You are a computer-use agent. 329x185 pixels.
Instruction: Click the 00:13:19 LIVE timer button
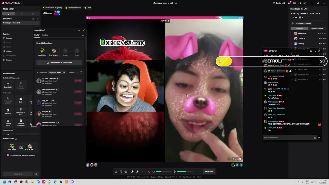click(209, 172)
